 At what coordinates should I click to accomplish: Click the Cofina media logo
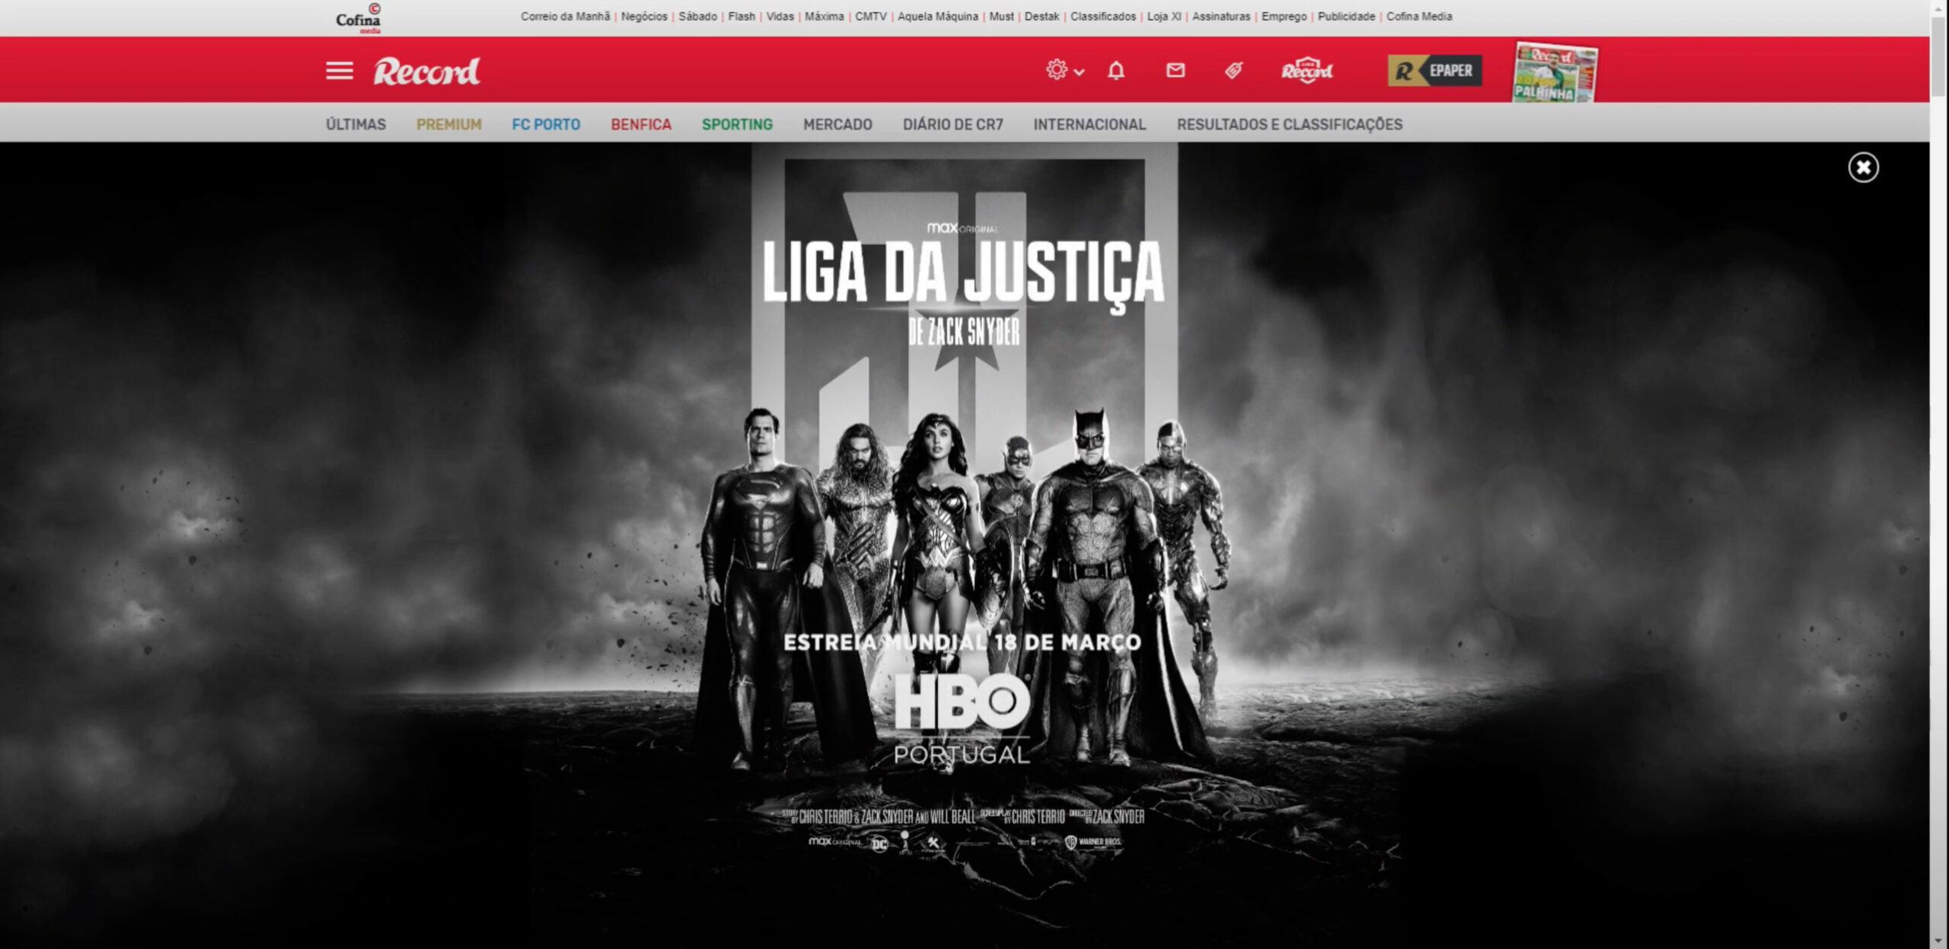359,18
